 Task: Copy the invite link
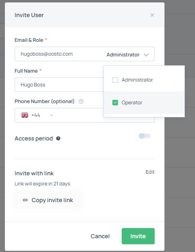(x=48, y=200)
